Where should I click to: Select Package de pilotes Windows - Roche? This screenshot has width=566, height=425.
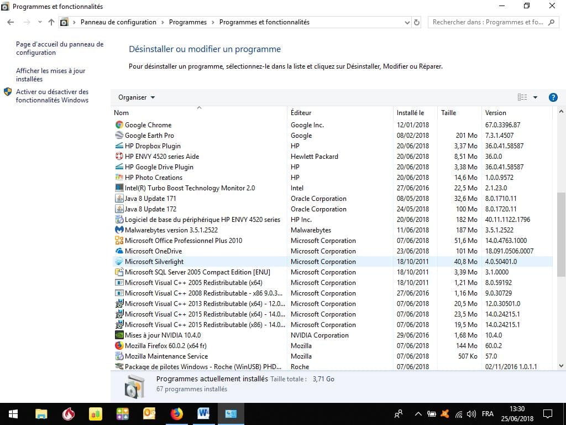(x=332, y=366)
